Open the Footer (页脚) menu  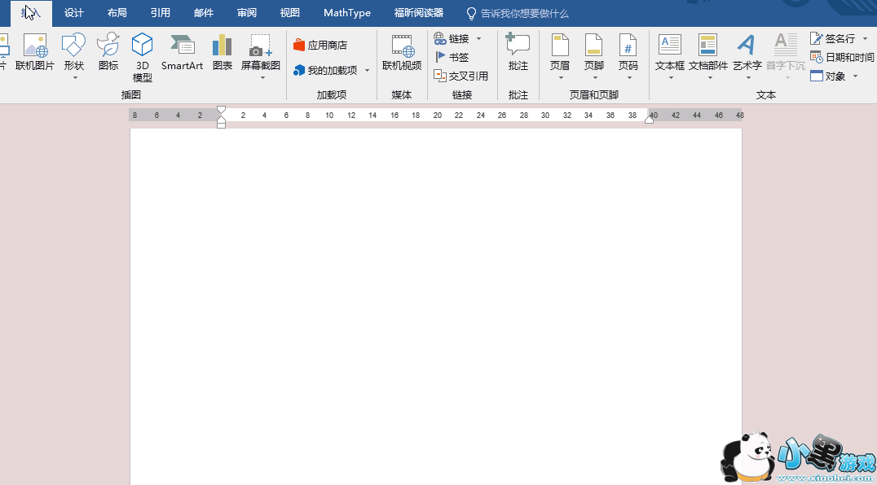point(594,52)
